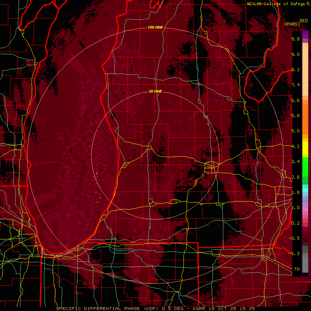
Task: Click the KGRR station identifier
Action: point(200,309)
